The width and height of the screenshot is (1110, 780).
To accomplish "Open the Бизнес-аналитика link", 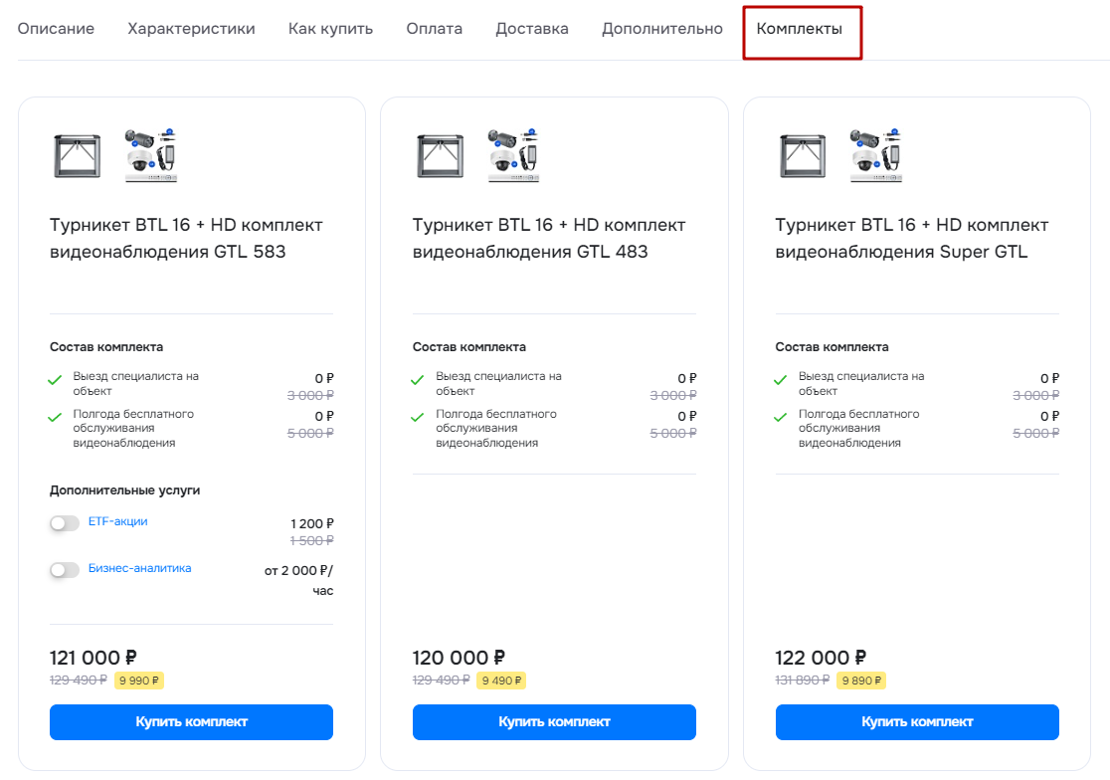I will [x=139, y=568].
